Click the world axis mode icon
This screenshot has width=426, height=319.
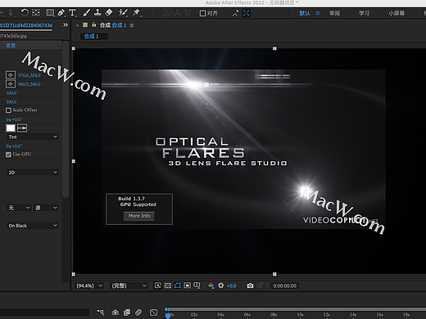point(177,13)
